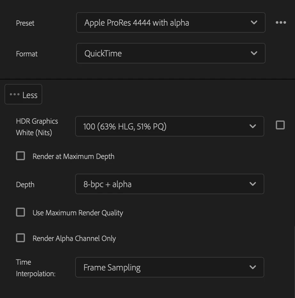The width and height of the screenshot is (295, 298).
Task: Open the 8-bpc + alpha depth dropdown
Action: pos(170,184)
